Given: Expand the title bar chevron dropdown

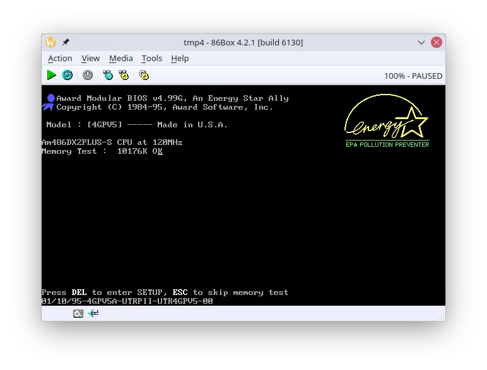Looking at the screenshot, I should [x=421, y=42].
